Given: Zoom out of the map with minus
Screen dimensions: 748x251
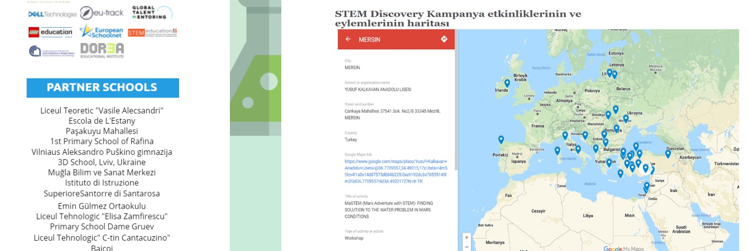Looking at the screenshot, I should (467, 247).
